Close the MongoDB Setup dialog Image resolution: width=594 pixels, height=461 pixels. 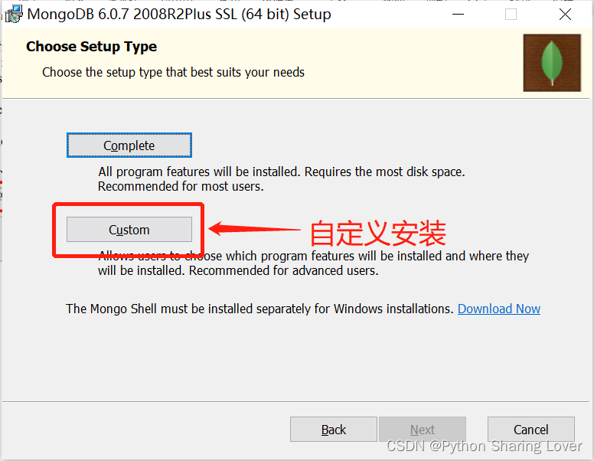[565, 15]
